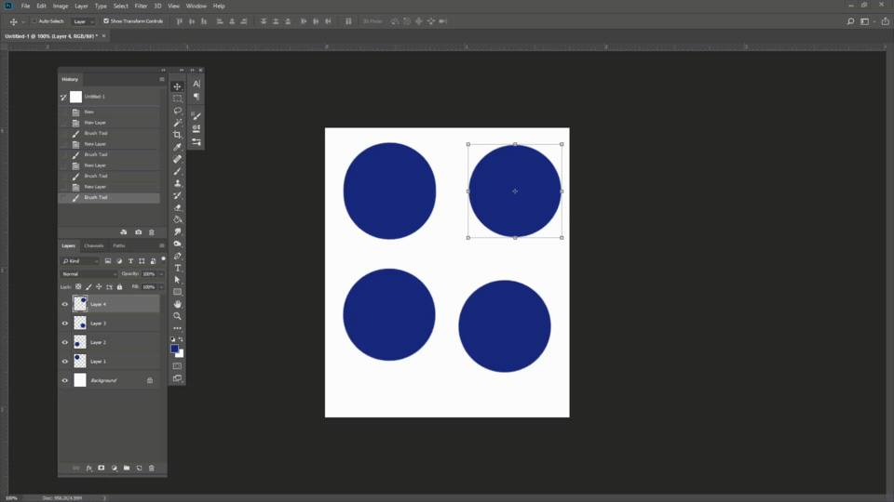Select the Magic Wand tool
Screen dimensions: 894x502
(x=177, y=123)
